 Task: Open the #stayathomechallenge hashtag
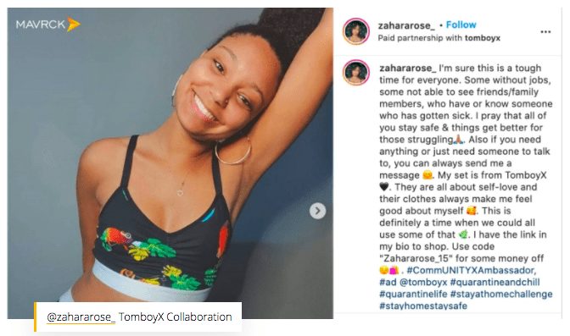501,295
